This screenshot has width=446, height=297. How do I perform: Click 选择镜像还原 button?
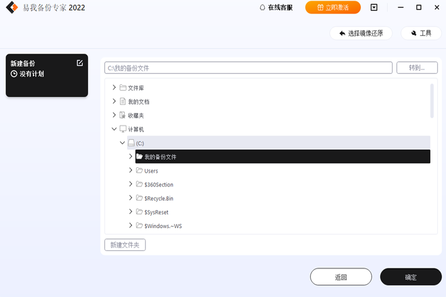point(361,33)
